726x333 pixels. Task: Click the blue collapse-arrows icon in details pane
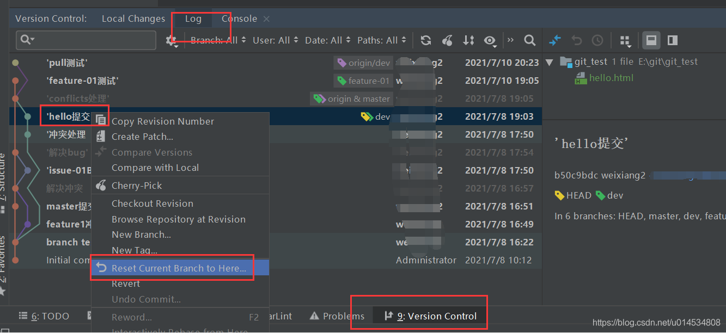tap(554, 40)
